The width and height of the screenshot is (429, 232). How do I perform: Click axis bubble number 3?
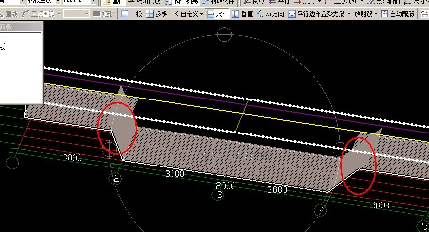(x=218, y=195)
